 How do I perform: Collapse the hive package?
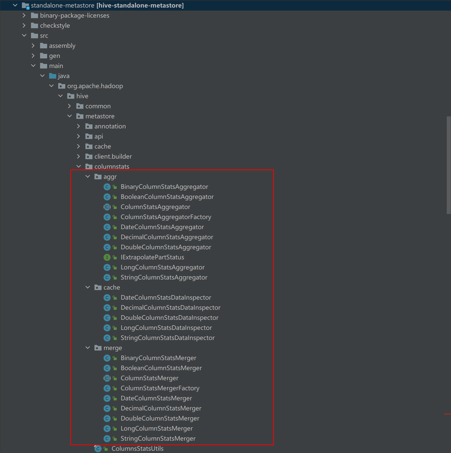click(60, 96)
